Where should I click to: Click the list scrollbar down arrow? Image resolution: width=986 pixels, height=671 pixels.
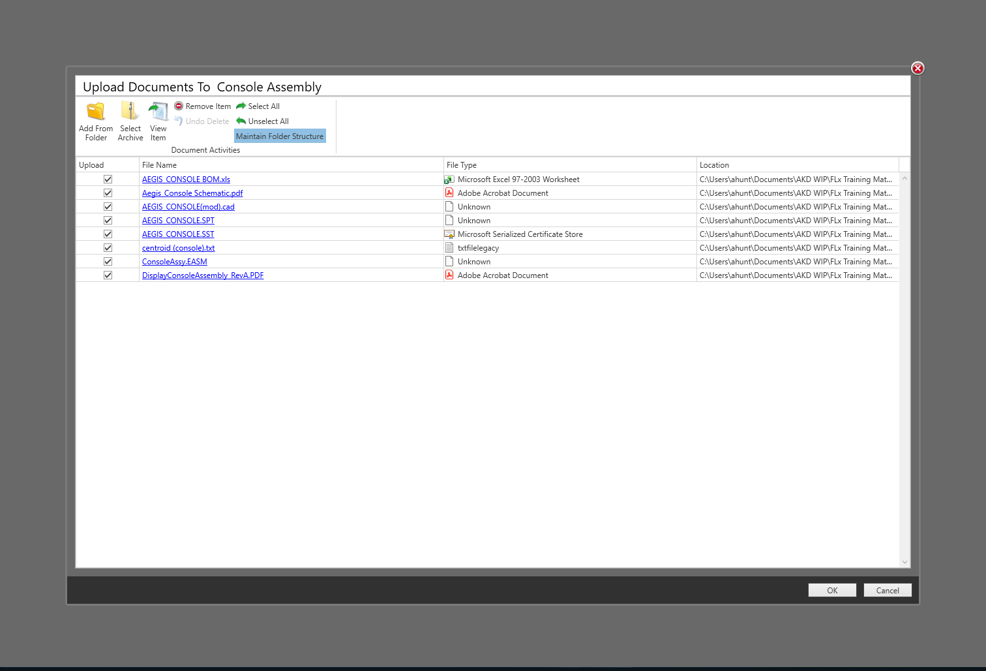point(904,561)
